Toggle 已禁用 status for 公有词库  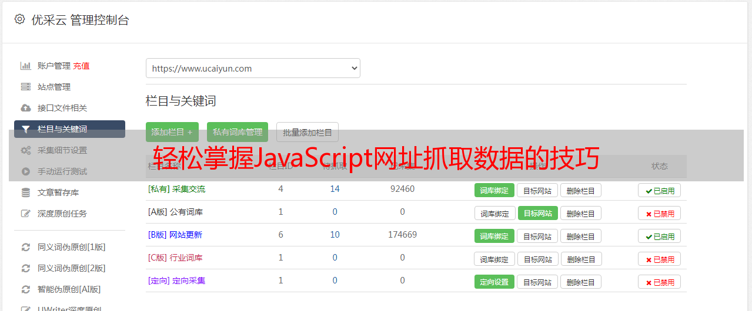(659, 213)
